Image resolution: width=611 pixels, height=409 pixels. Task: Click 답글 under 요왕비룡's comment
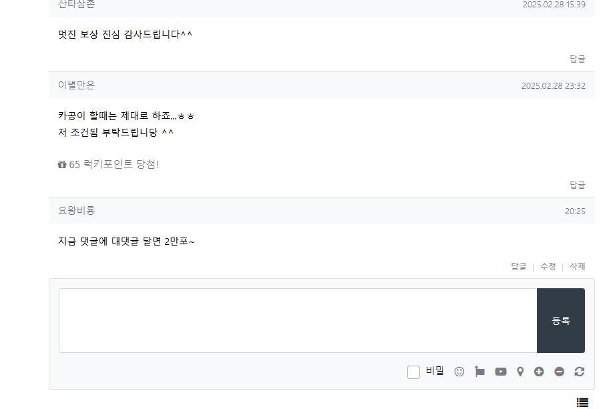(518, 266)
